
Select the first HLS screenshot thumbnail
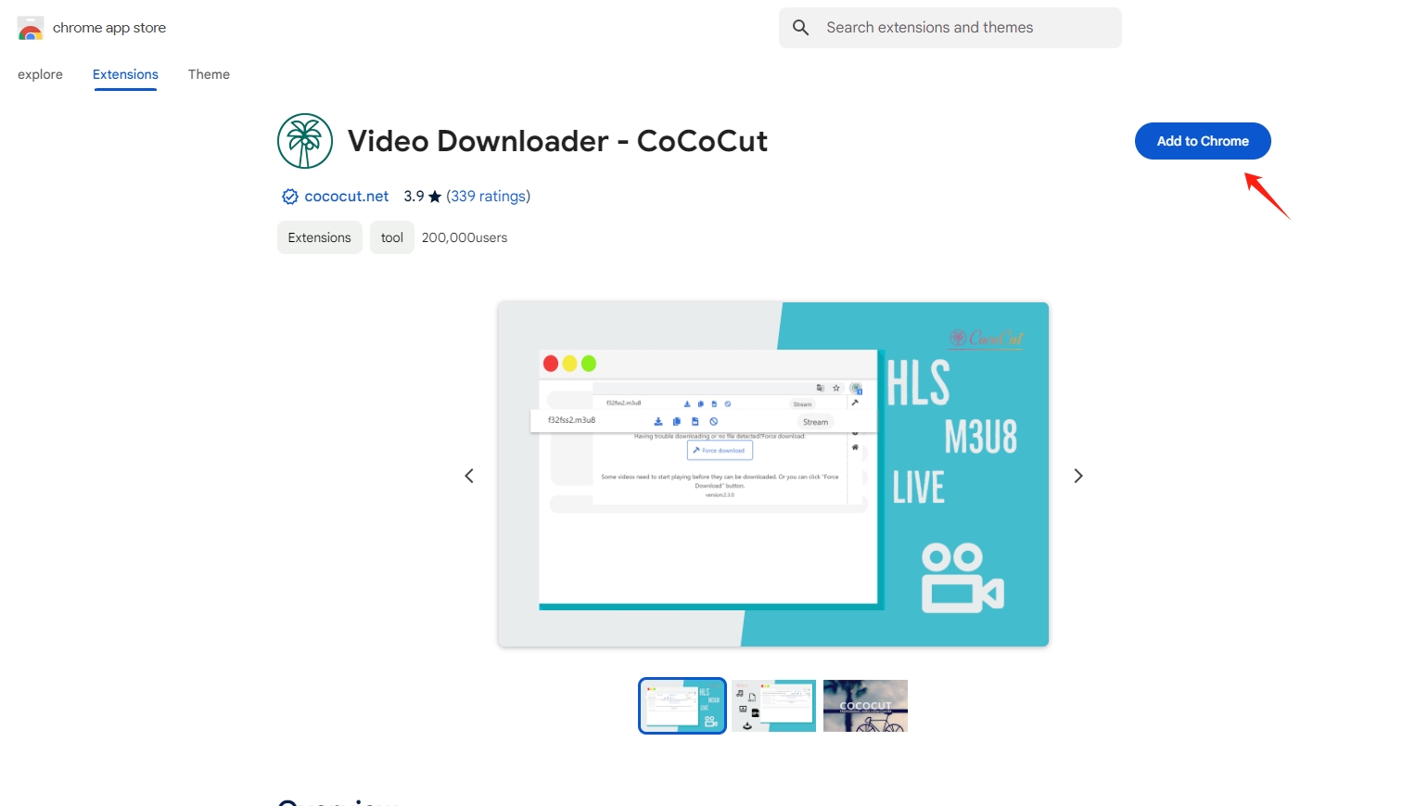point(682,706)
